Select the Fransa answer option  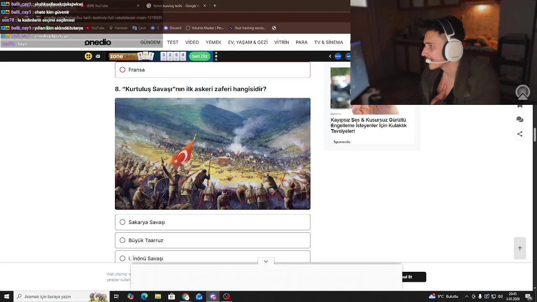[212, 70]
